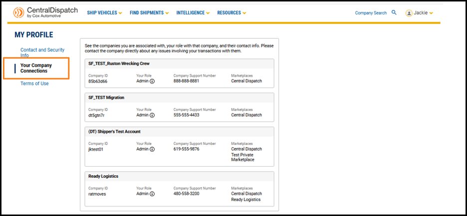Viewport: 467px width, 216px height.
Task: Click info icon for SF_TEST_Ruston Wrecking Crew role
Action: [152, 81]
